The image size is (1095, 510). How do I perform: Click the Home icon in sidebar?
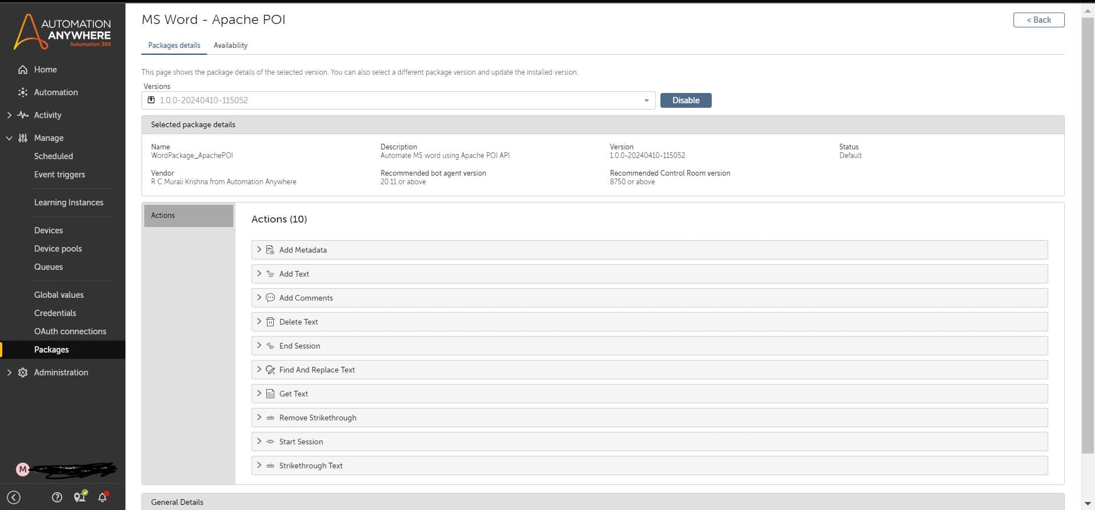23,70
